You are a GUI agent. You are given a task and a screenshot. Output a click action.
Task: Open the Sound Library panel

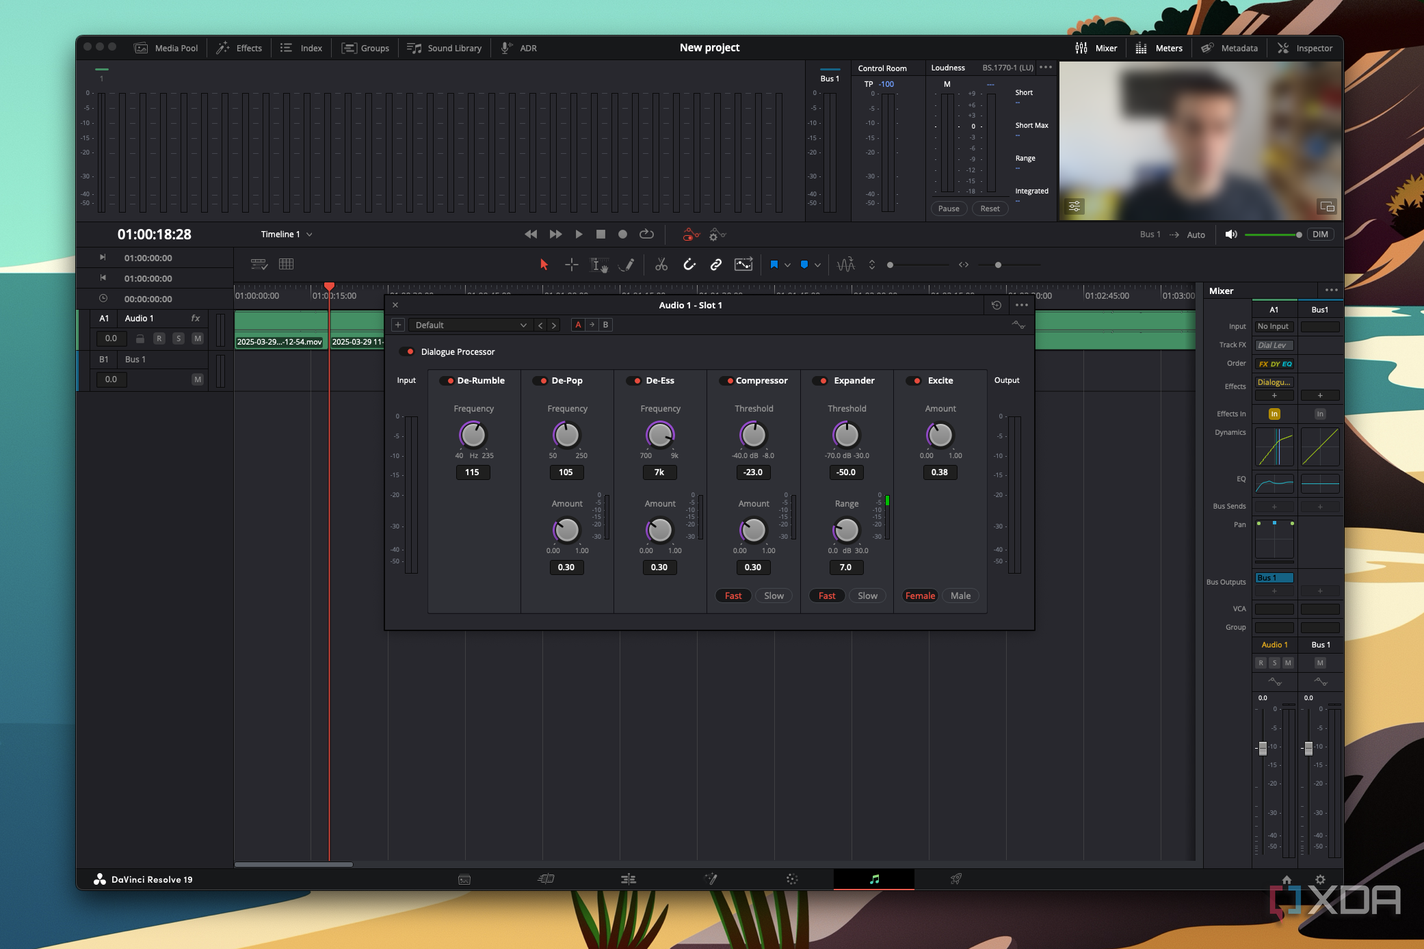tap(445, 48)
